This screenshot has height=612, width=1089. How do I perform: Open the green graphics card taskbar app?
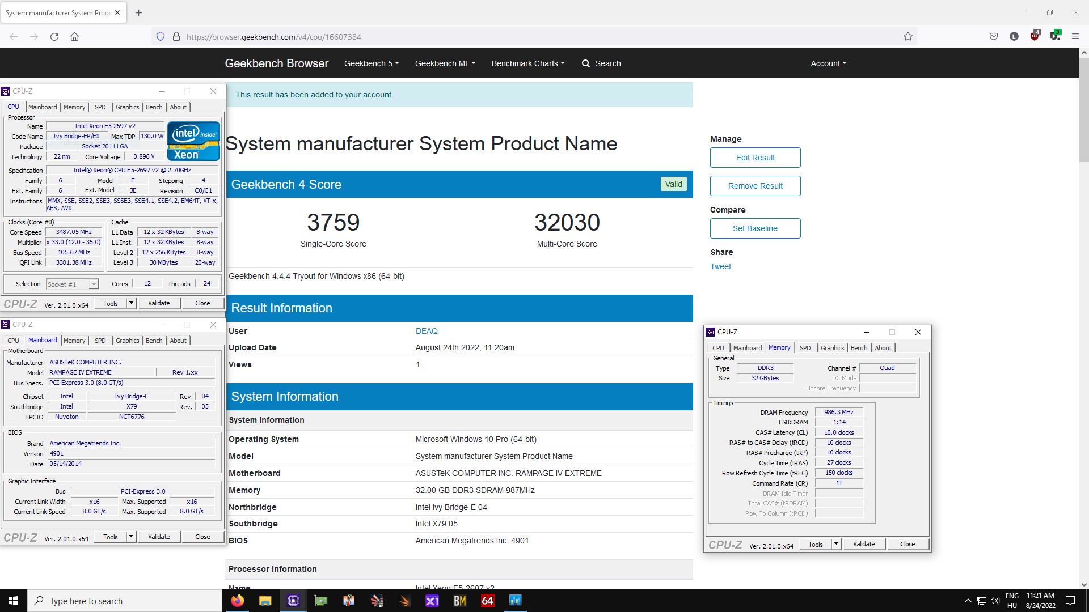point(321,601)
